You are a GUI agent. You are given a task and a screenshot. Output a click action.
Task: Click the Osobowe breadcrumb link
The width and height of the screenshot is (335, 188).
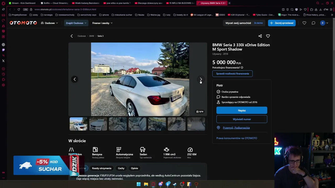coord(82,36)
